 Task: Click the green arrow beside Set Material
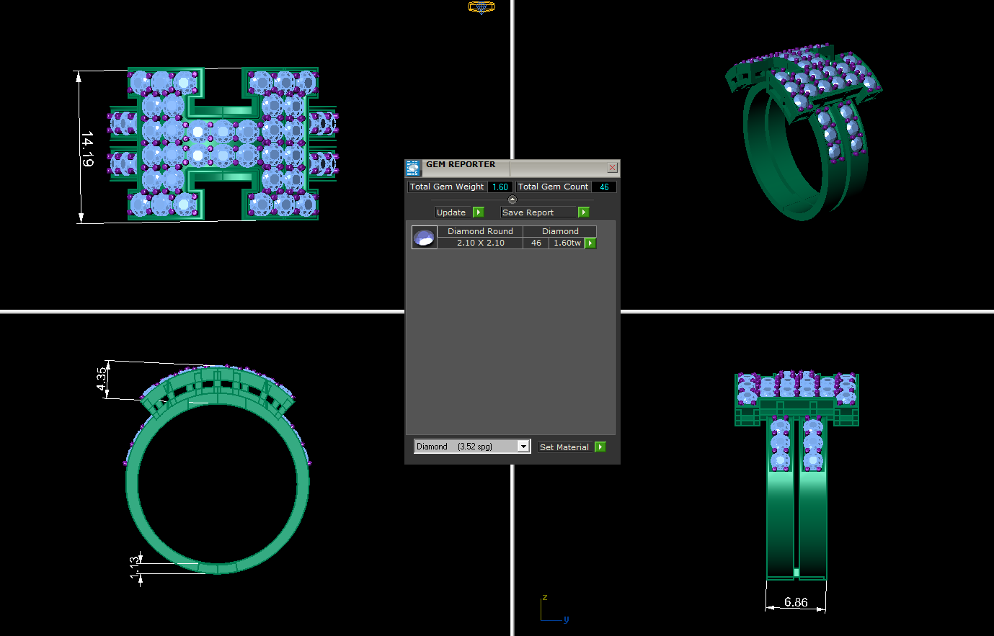[x=600, y=447]
